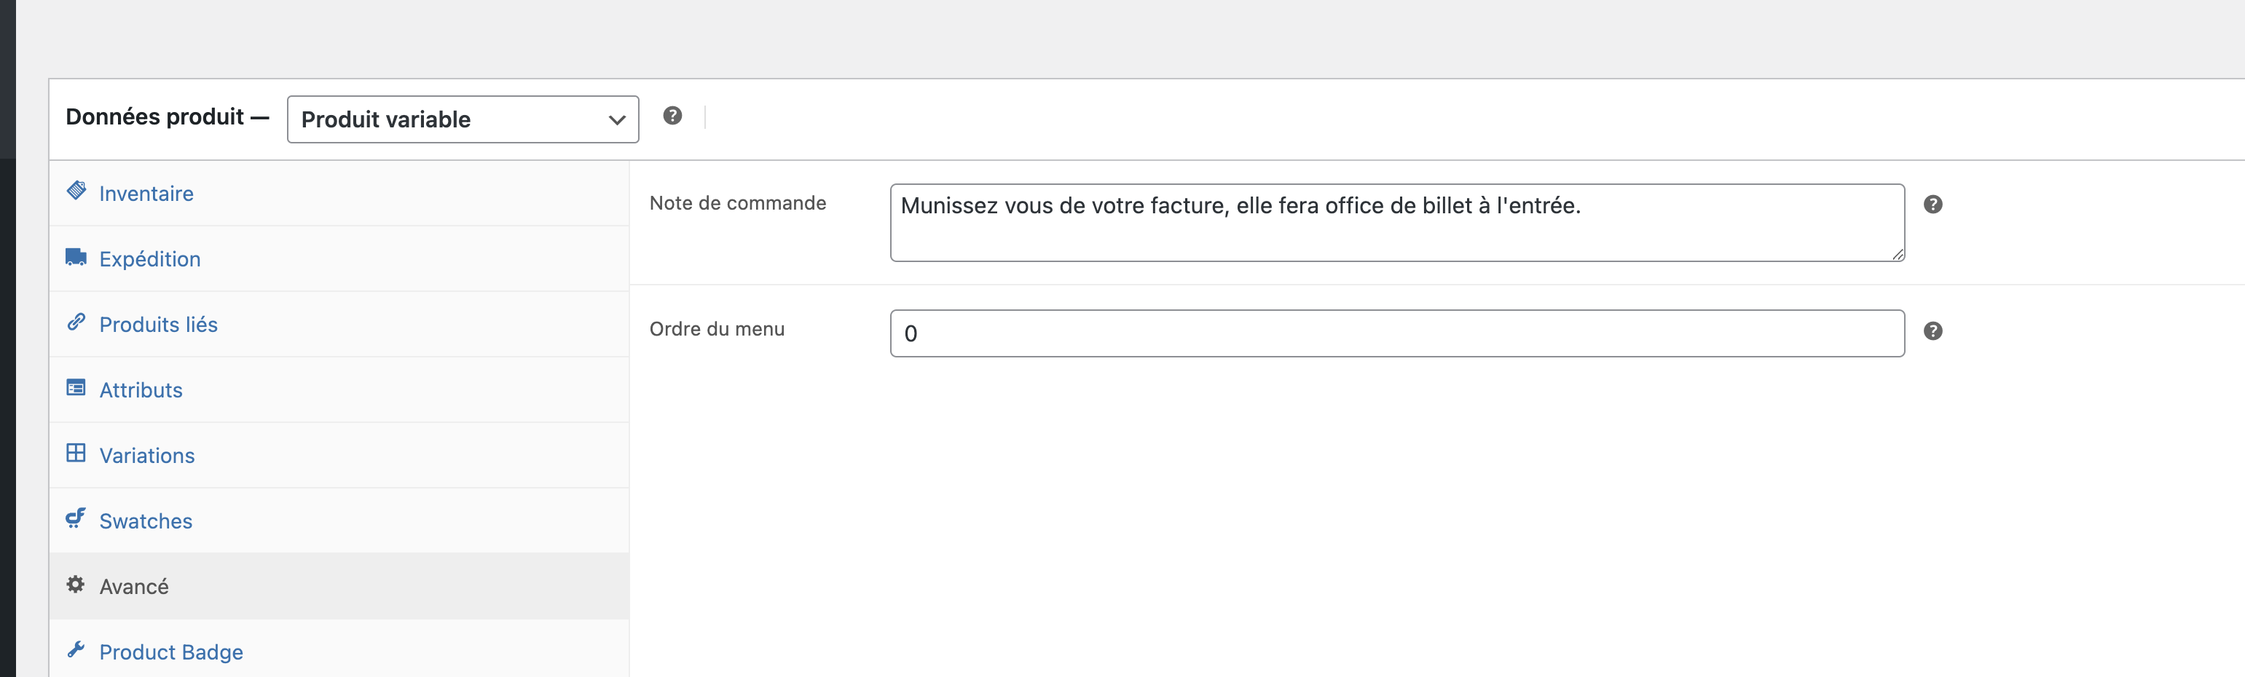Focus the Note de commande text area
The height and width of the screenshot is (677, 2245).
(1396, 223)
